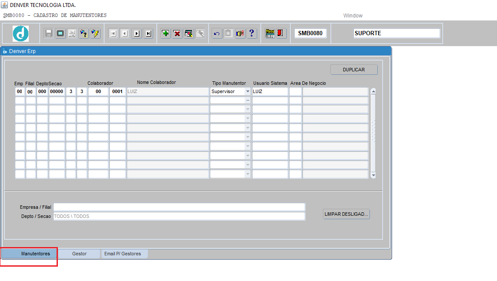Viewport: 497px width, 281px height.
Task: Click the clear record eraser-window icon
Action: pos(188,33)
